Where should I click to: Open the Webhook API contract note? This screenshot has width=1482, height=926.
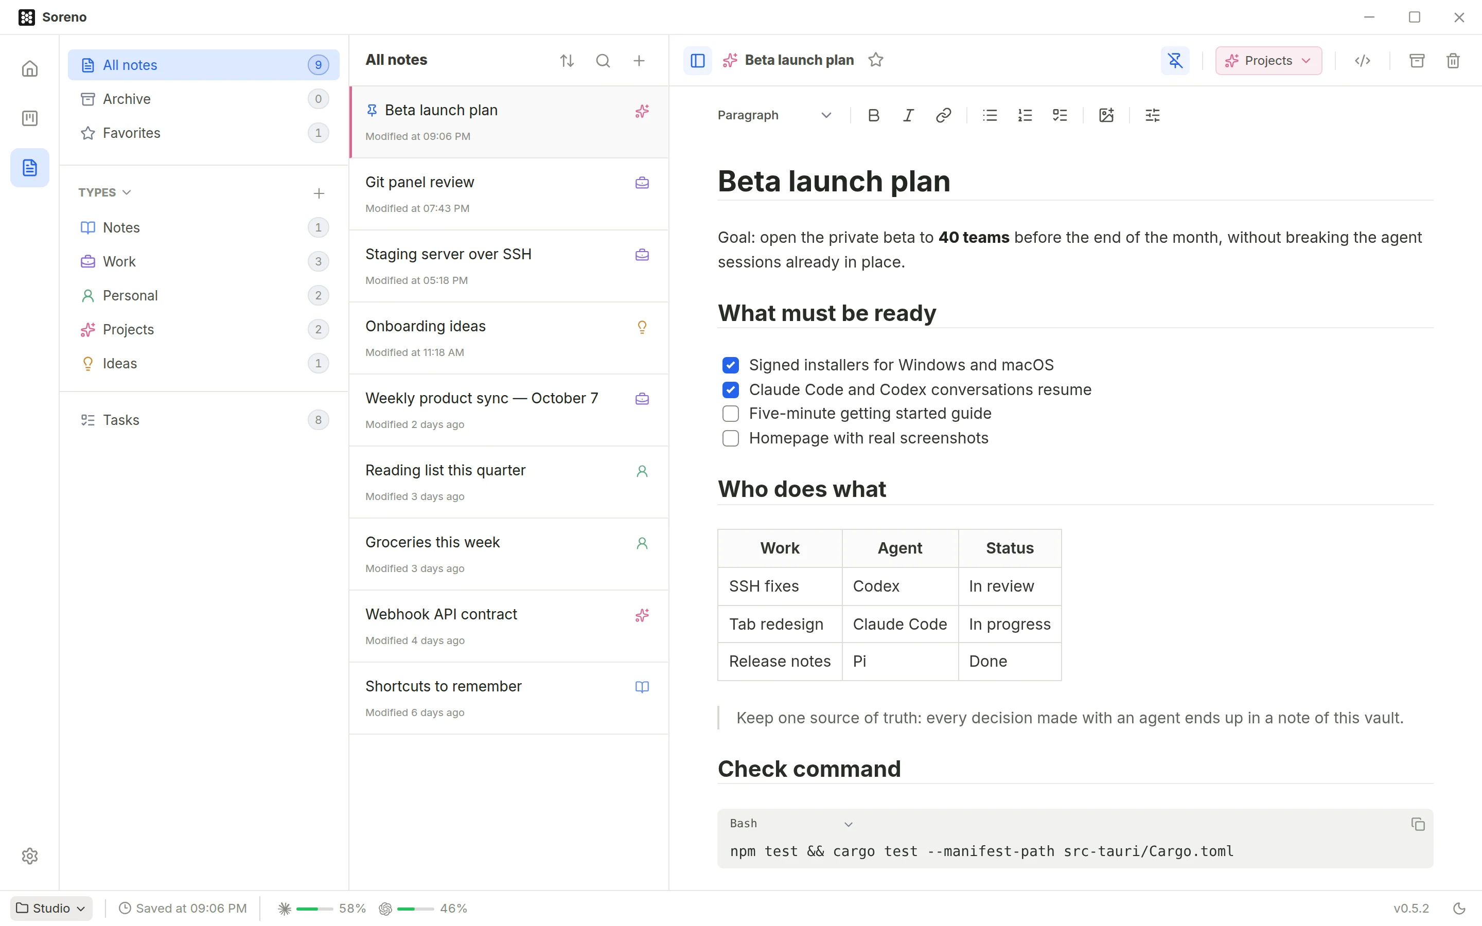(x=509, y=626)
